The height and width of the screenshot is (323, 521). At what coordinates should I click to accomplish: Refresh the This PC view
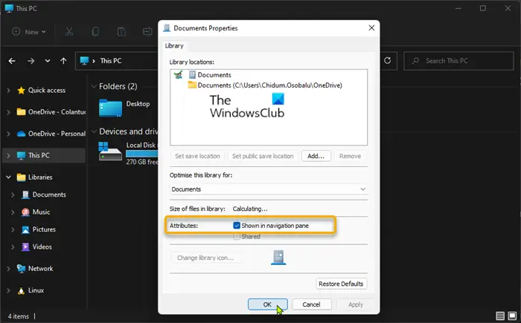coord(388,61)
